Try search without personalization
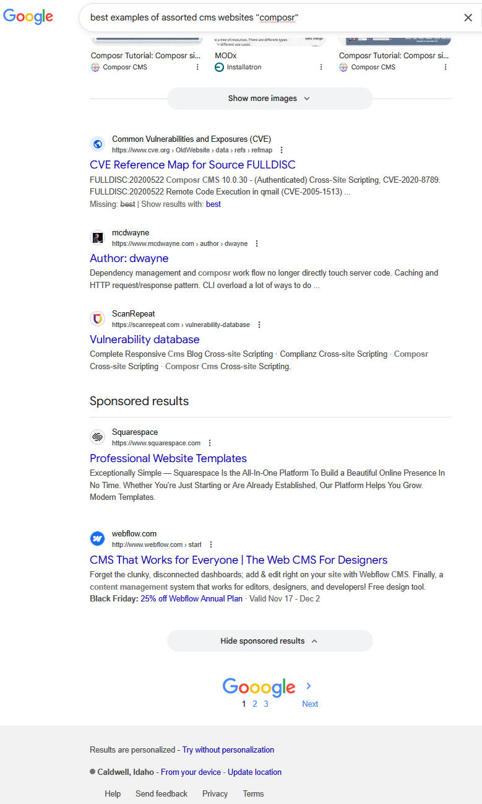The width and height of the screenshot is (482, 804). [228, 749]
